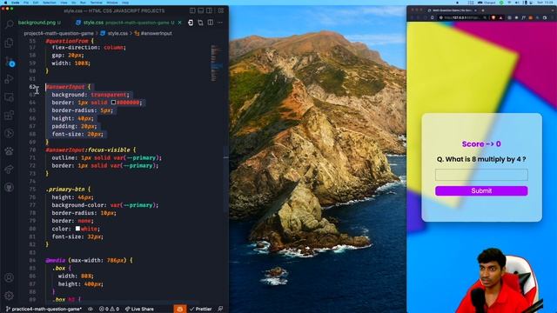557x313 pixels.
Task: Open the Terminal menu
Action: 97,3
